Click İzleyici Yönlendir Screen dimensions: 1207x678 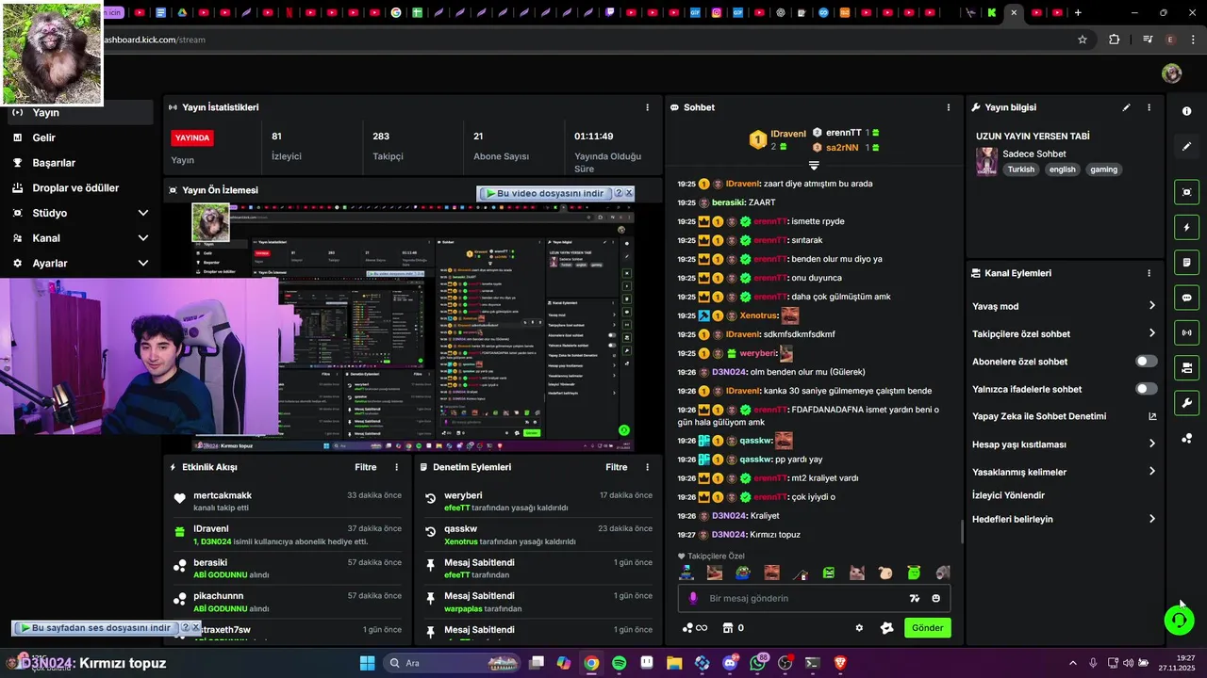coord(1009,495)
